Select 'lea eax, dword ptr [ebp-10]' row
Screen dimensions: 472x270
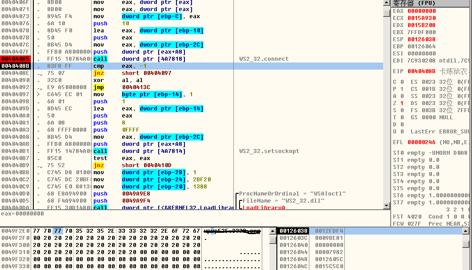(148, 31)
